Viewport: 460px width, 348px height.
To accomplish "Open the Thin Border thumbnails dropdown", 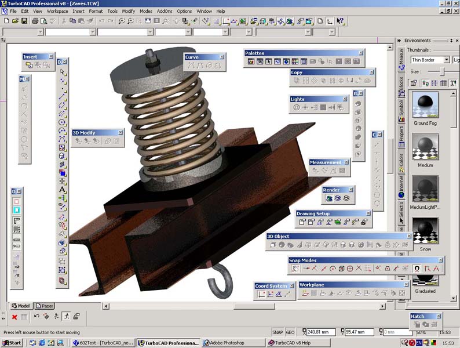I will pos(447,60).
